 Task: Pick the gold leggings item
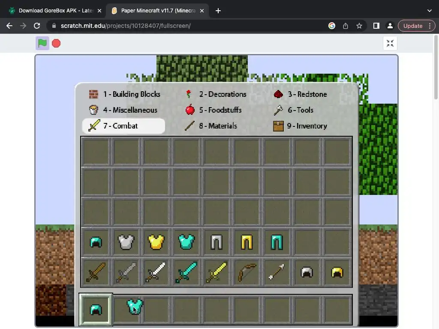click(247, 242)
